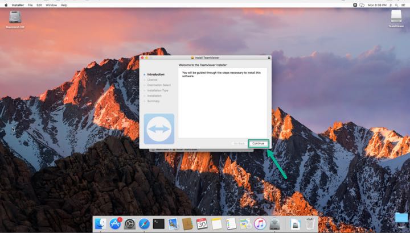Open the File menu
Image resolution: width=410 pixels, height=233 pixels.
click(30, 5)
